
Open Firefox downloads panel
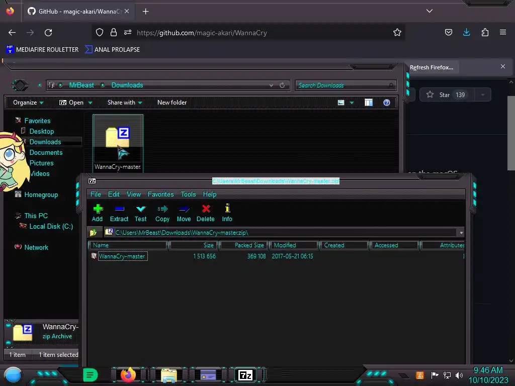[466, 32]
